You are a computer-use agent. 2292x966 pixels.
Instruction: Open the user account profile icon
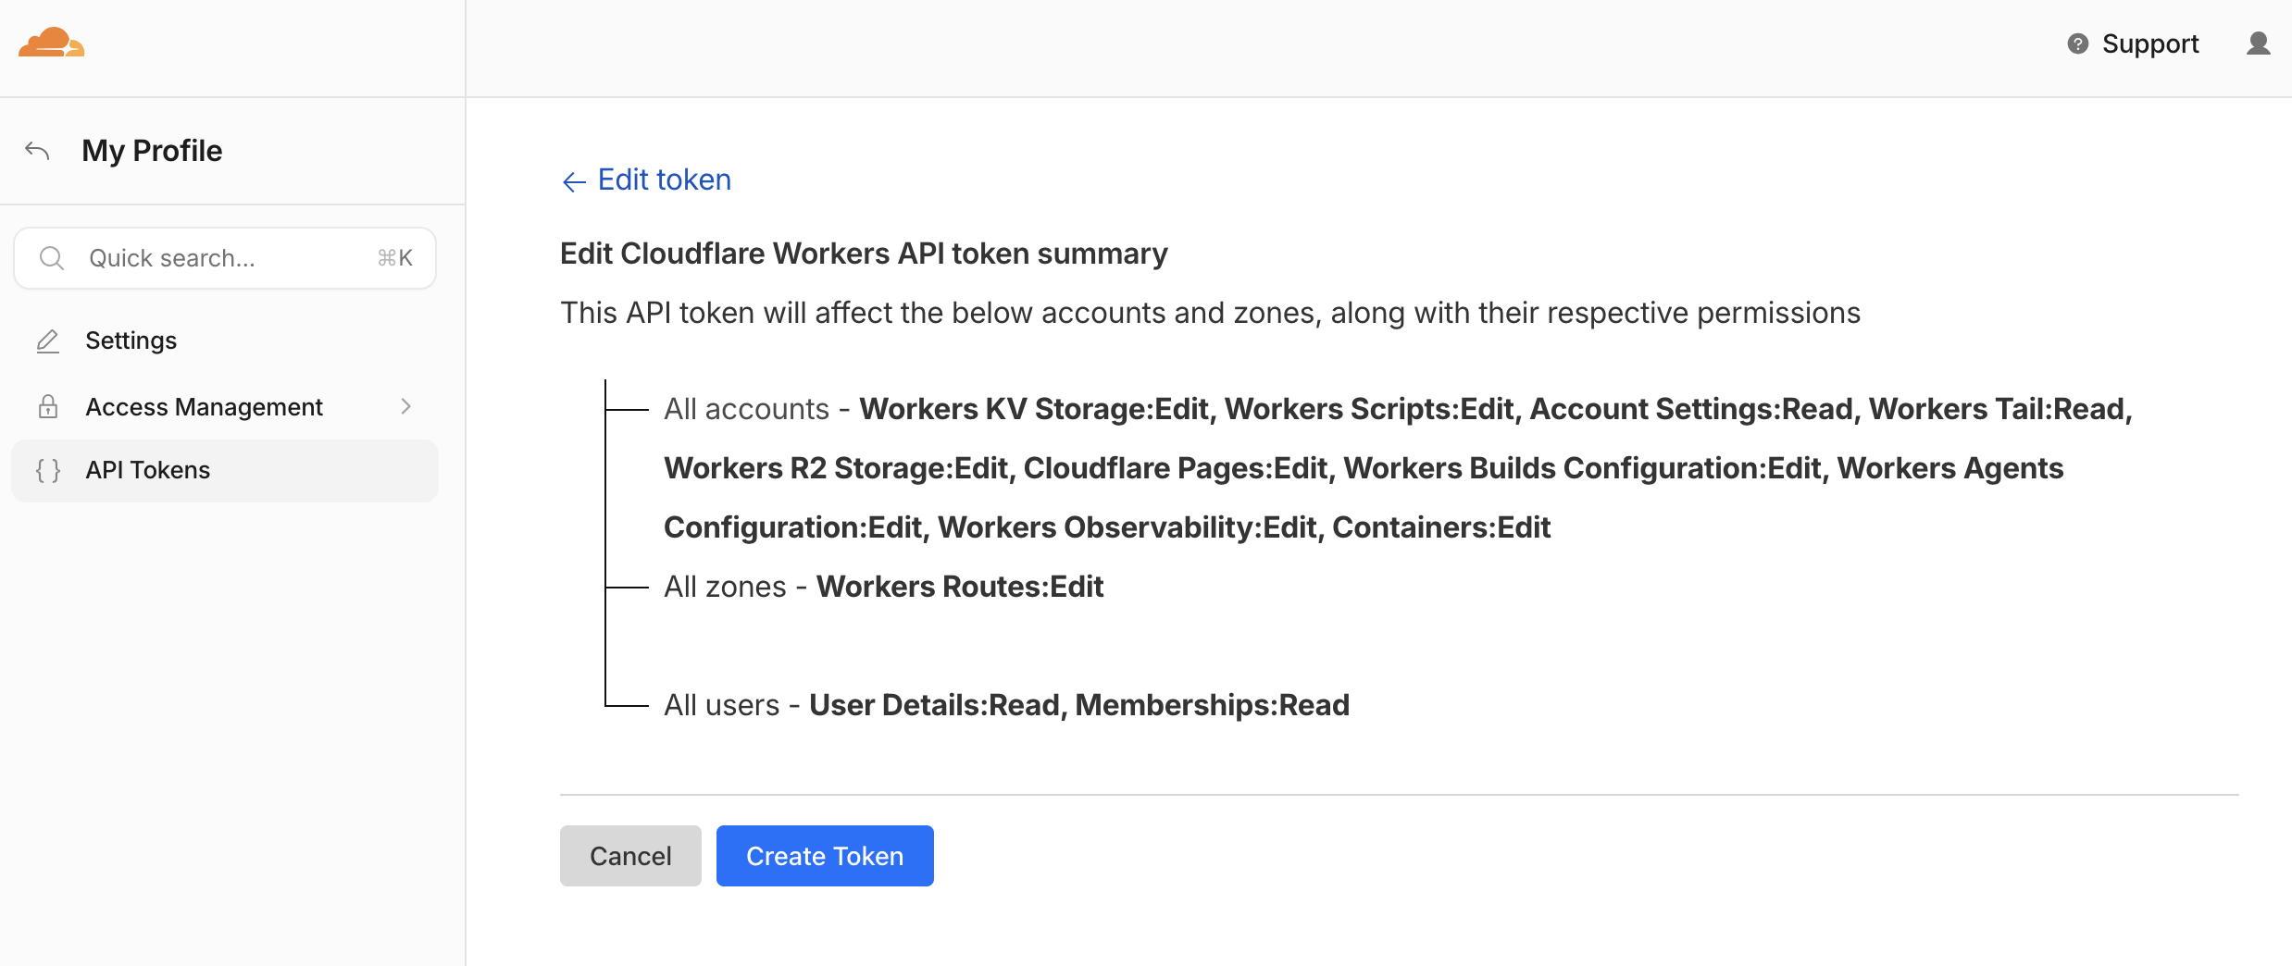click(2259, 43)
